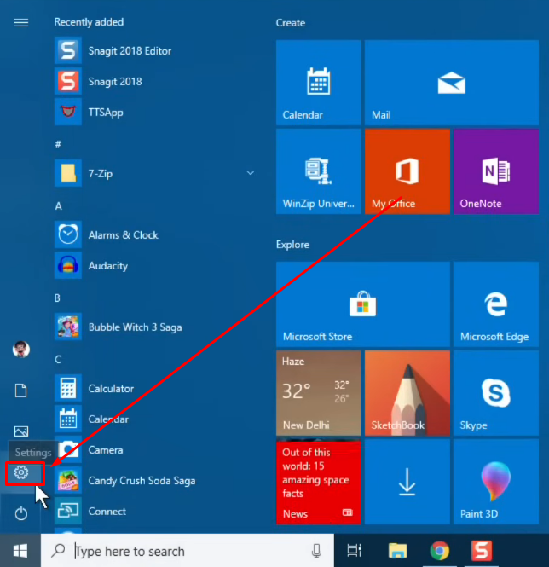
Task: Open Settings gear icon
Action: (21, 472)
